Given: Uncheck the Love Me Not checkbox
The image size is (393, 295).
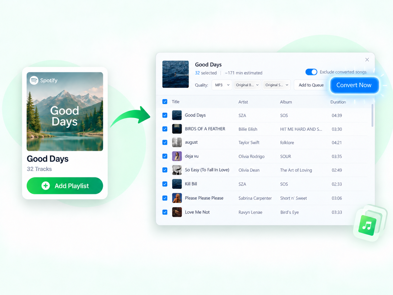Looking at the screenshot, I should [165, 212].
